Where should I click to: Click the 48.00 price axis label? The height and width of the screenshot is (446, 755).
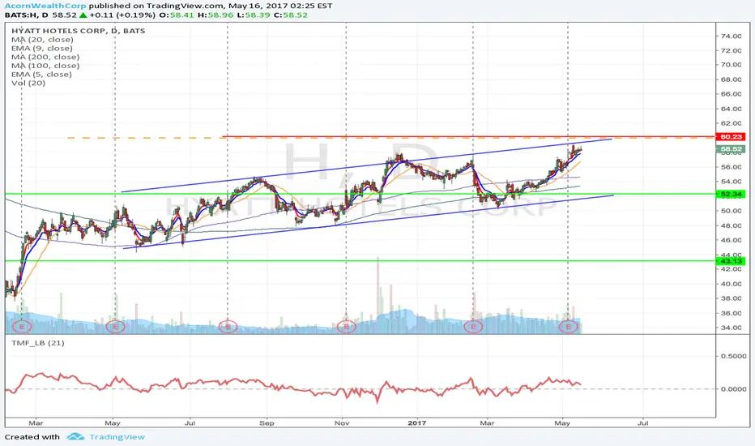[731, 225]
